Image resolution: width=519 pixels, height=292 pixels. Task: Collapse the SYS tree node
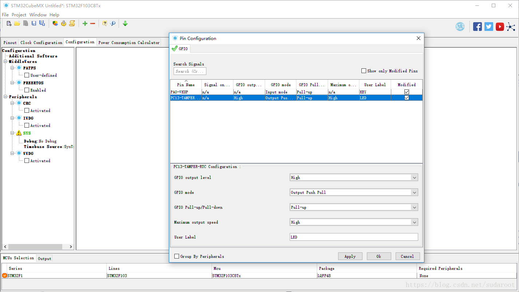point(12,133)
